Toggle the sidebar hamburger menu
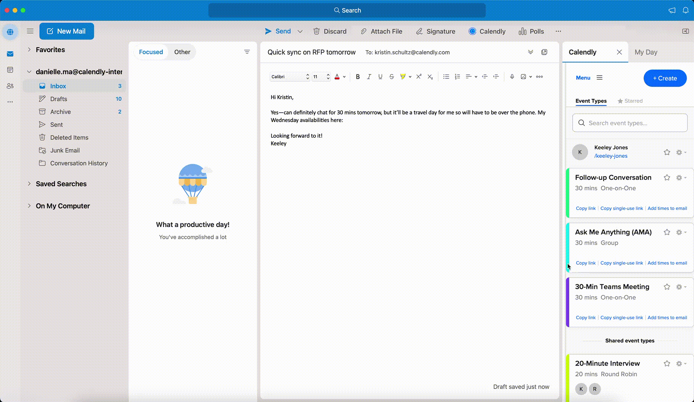694x402 pixels. (30, 31)
